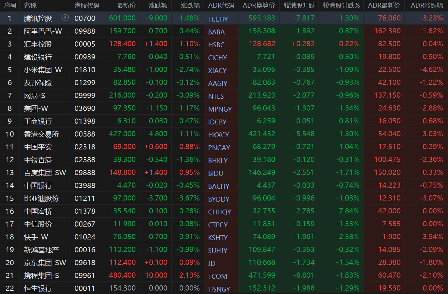Click the 涨跌额 column header
This screenshot has width=448, height=294.
click(x=158, y=6)
